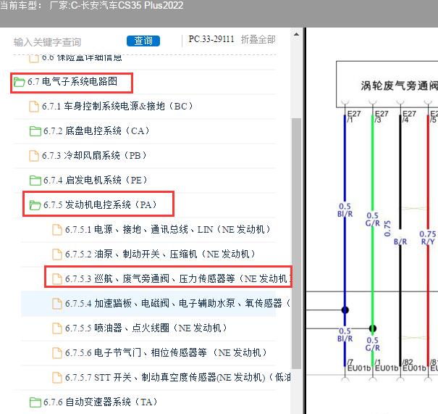Click the E27 /3 connector pin label
The image size is (438, 414).
[381, 116]
